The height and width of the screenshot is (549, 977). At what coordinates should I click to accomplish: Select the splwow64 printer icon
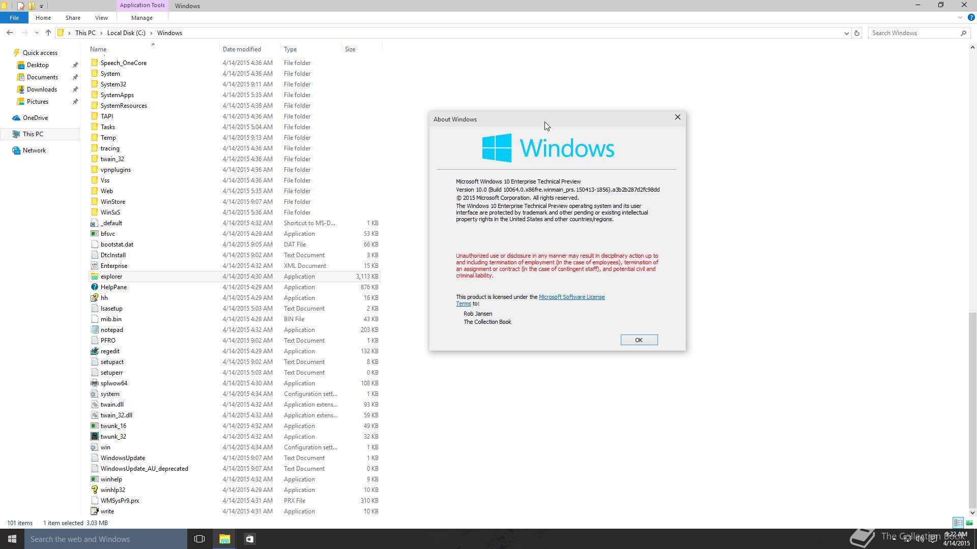94,383
